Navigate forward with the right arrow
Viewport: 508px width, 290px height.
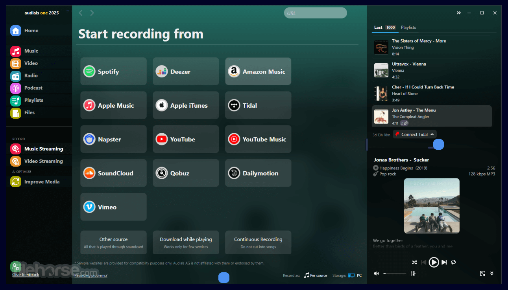pyautogui.click(x=92, y=13)
